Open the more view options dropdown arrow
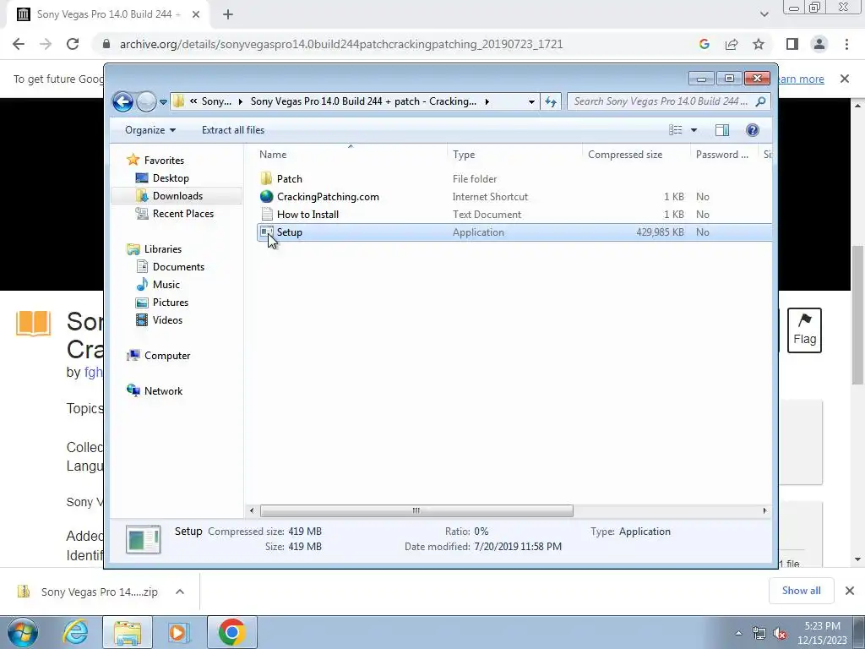This screenshot has height=649, width=865. pos(694,130)
